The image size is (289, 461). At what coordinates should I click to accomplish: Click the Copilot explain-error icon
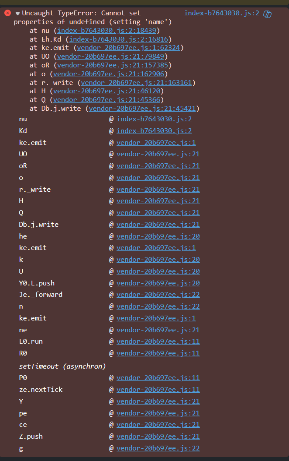point(267,14)
